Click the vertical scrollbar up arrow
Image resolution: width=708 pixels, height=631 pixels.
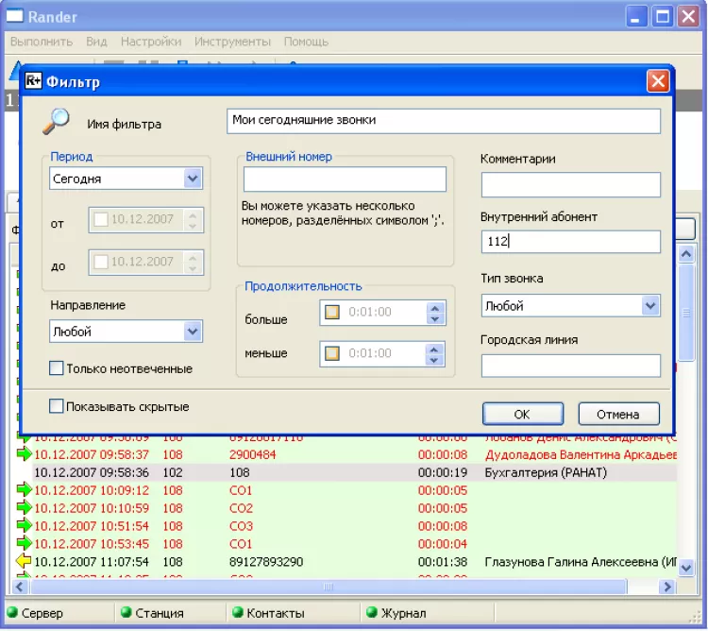(x=686, y=254)
